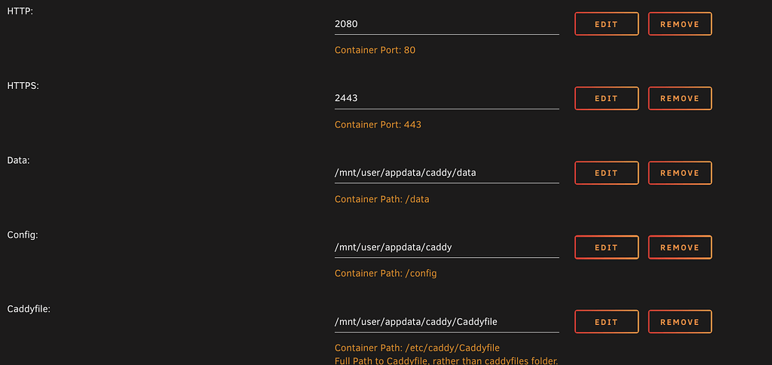The height and width of the screenshot is (365, 772).
Task: Edit the Config path mapping
Action: point(606,247)
